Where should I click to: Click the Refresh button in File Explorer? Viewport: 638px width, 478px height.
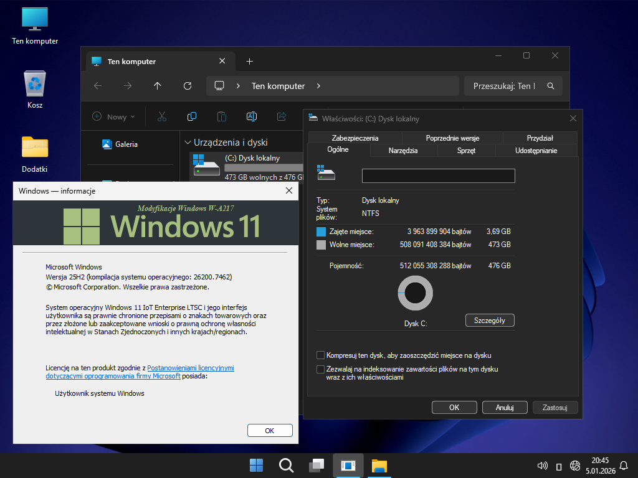188,86
